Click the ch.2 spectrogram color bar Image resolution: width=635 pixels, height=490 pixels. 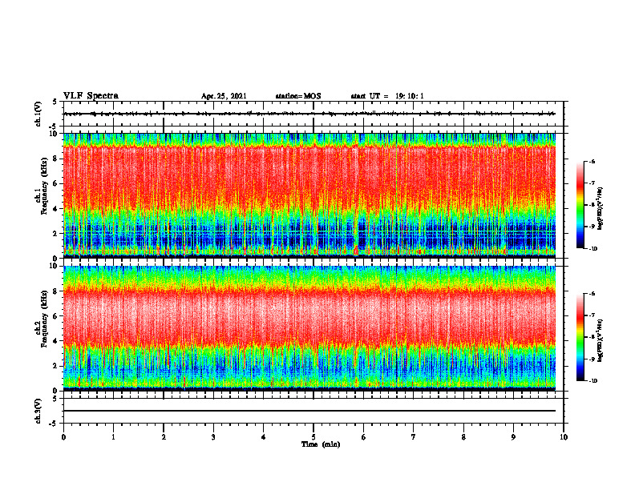pyautogui.click(x=580, y=337)
